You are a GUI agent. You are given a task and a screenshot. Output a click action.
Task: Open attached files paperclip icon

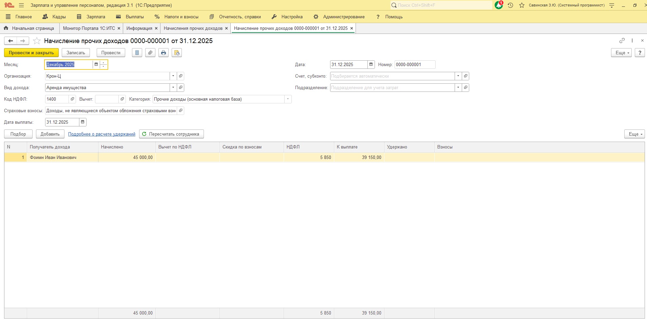tap(150, 53)
